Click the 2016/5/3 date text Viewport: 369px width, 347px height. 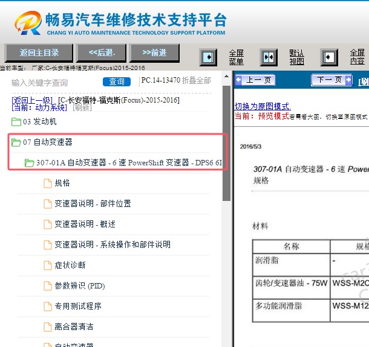pyautogui.click(x=250, y=147)
